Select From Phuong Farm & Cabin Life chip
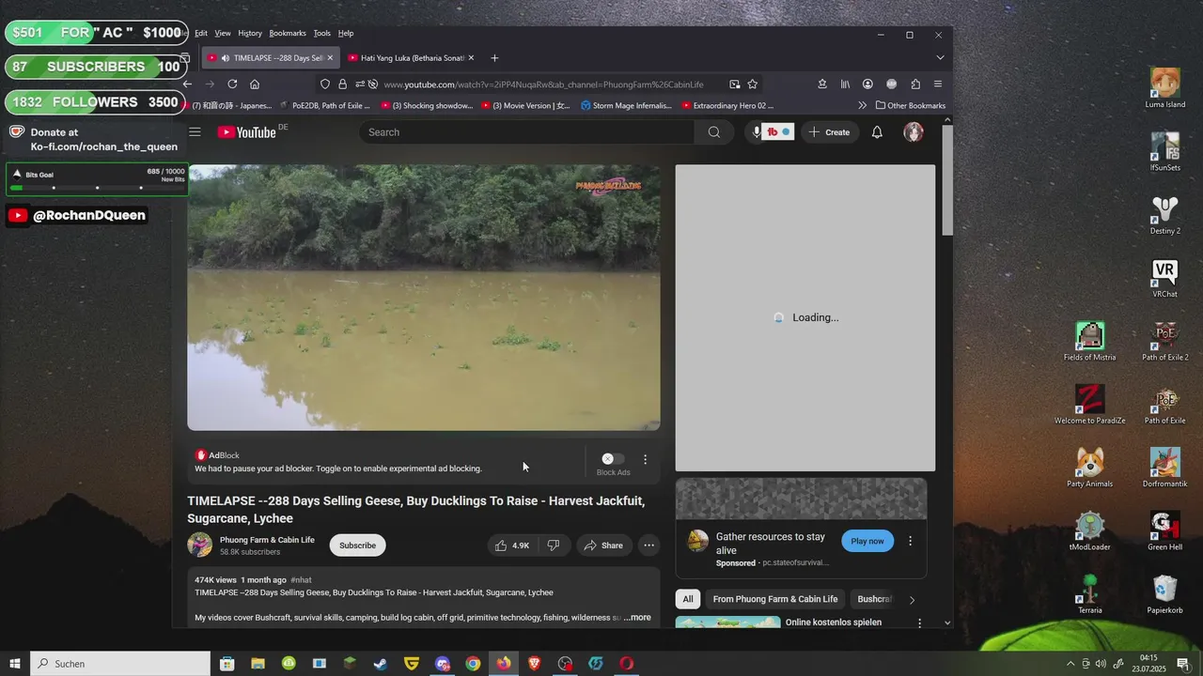 (x=775, y=599)
